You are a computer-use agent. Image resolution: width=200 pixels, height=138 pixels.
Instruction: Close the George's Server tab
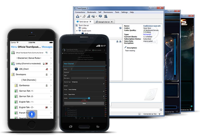click(112, 22)
